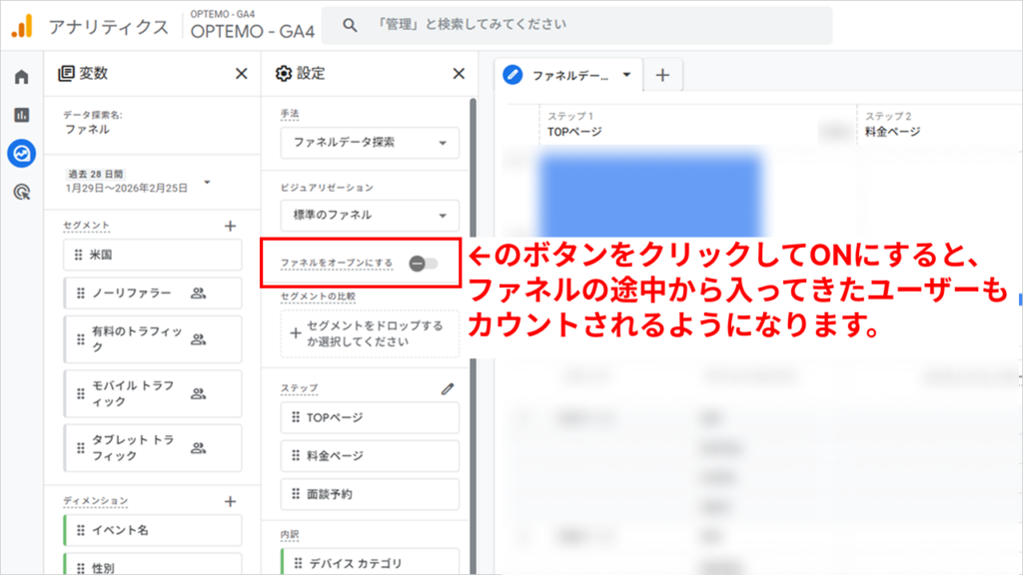Click the gear icon beside 設定
This screenshot has width=1023, height=575.
coord(281,73)
